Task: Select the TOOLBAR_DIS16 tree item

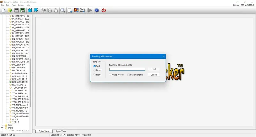Action: pos(20,96)
